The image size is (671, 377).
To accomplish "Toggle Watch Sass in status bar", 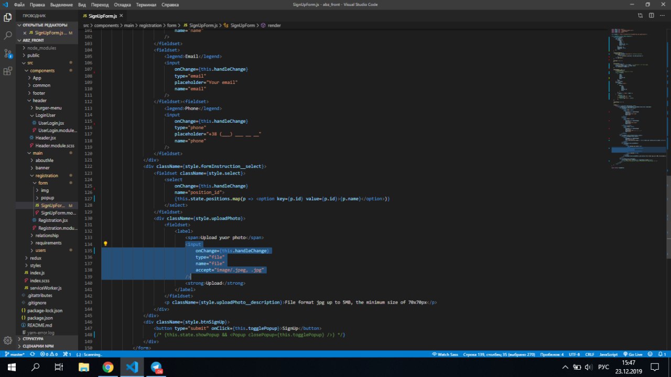I will pyautogui.click(x=445, y=354).
